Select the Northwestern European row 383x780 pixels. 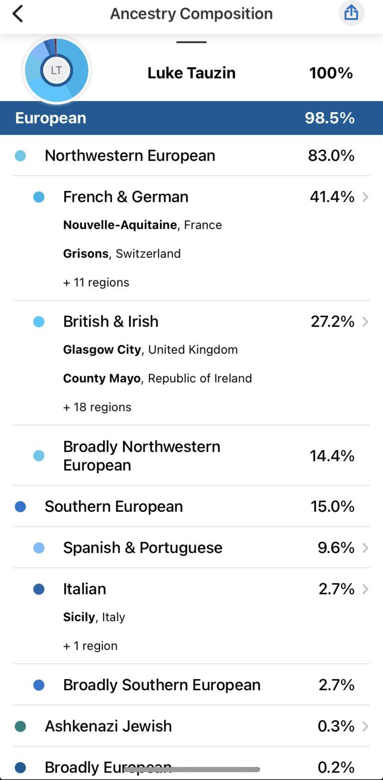pos(191,156)
